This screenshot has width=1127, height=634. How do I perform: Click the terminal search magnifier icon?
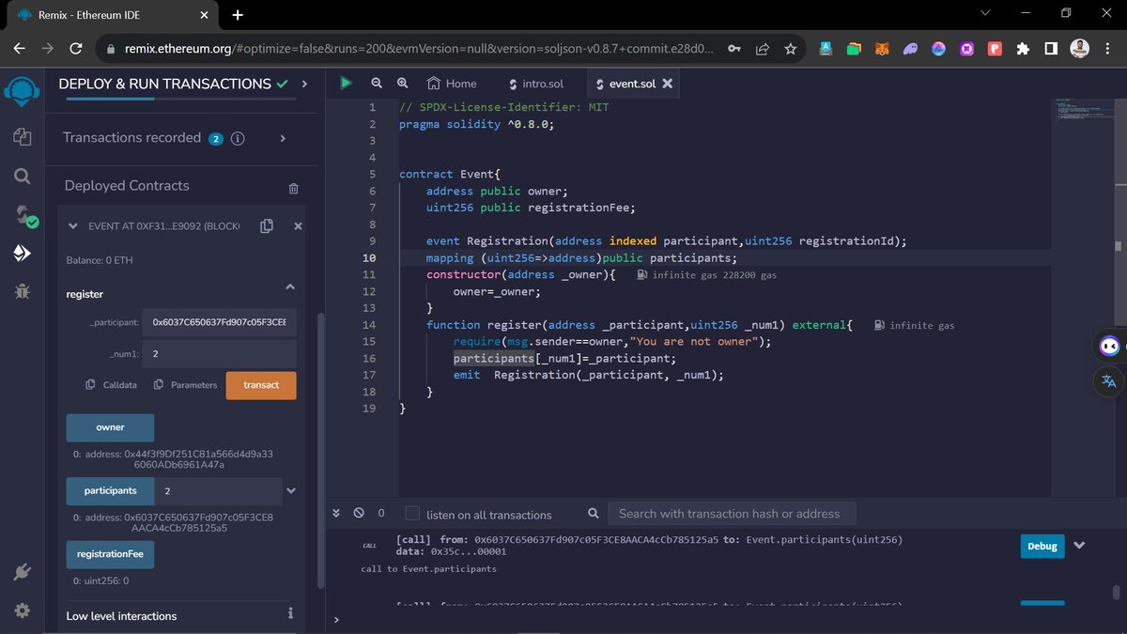point(593,514)
